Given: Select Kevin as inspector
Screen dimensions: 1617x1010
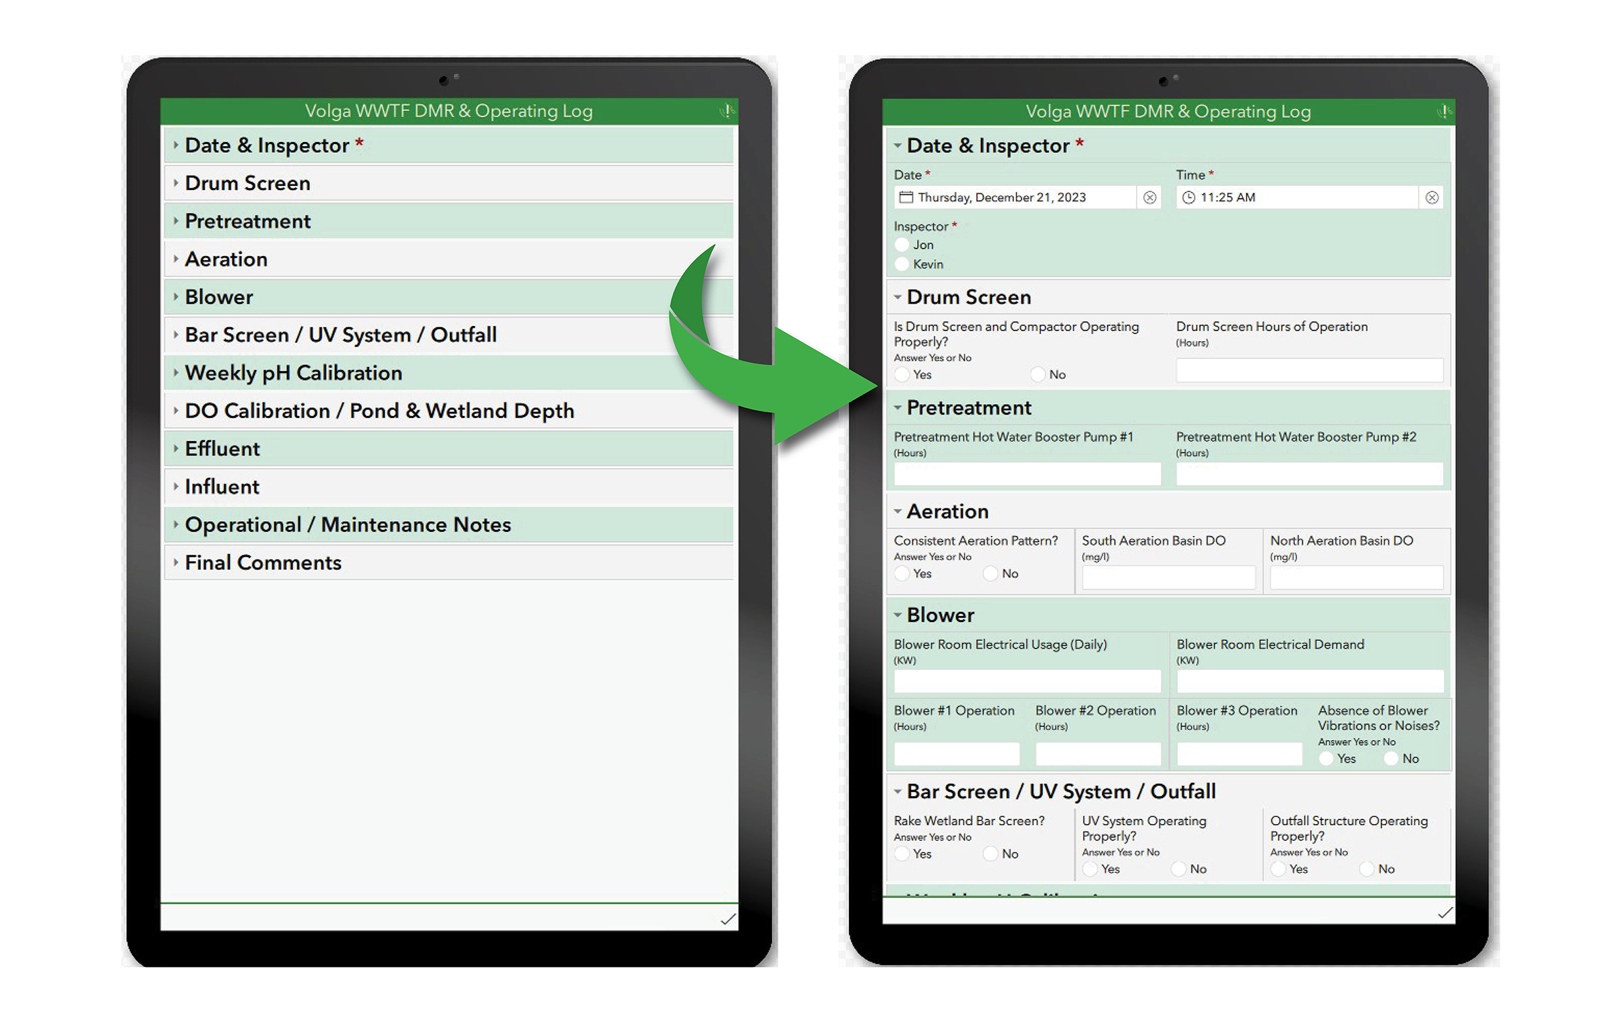Looking at the screenshot, I should pos(902,265).
